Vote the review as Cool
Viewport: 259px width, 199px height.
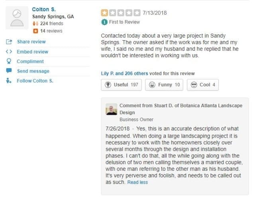pos(203,85)
